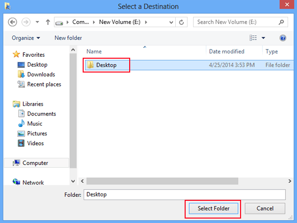Select Network in the navigation pane
Image resolution: width=297 pixels, height=223 pixels.
click(33, 183)
